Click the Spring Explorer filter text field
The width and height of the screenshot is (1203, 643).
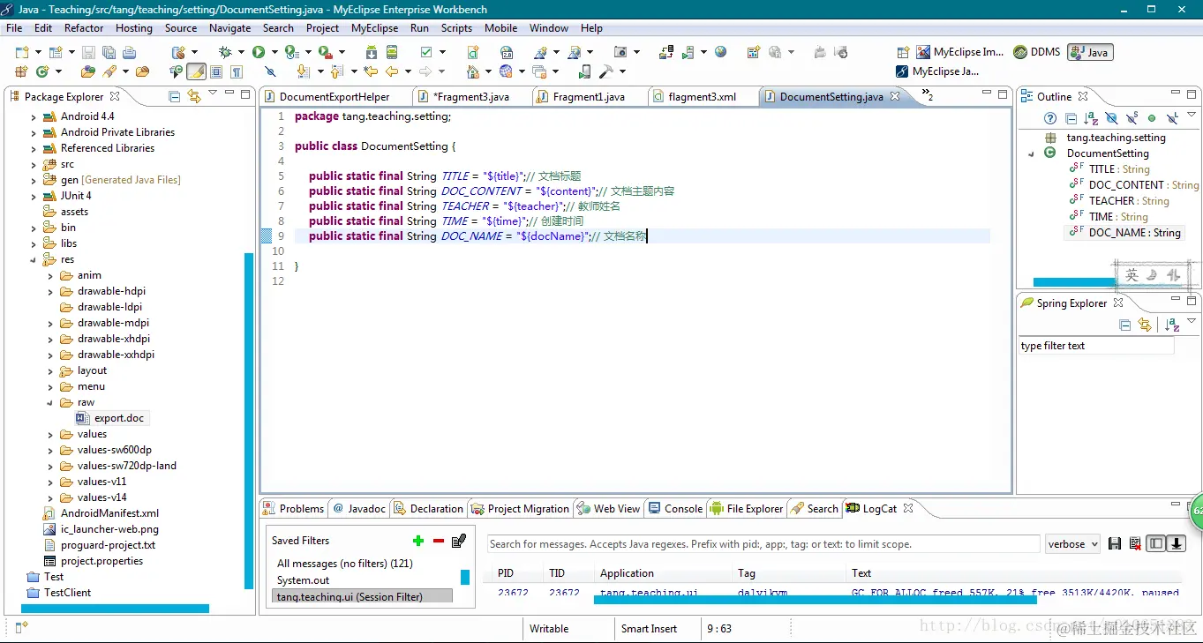pyautogui.click(x=1096, y=346)
